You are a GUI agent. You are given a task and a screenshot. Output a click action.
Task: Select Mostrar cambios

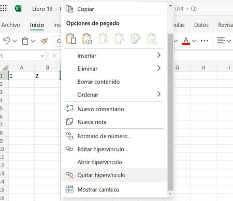coord(114,190)
